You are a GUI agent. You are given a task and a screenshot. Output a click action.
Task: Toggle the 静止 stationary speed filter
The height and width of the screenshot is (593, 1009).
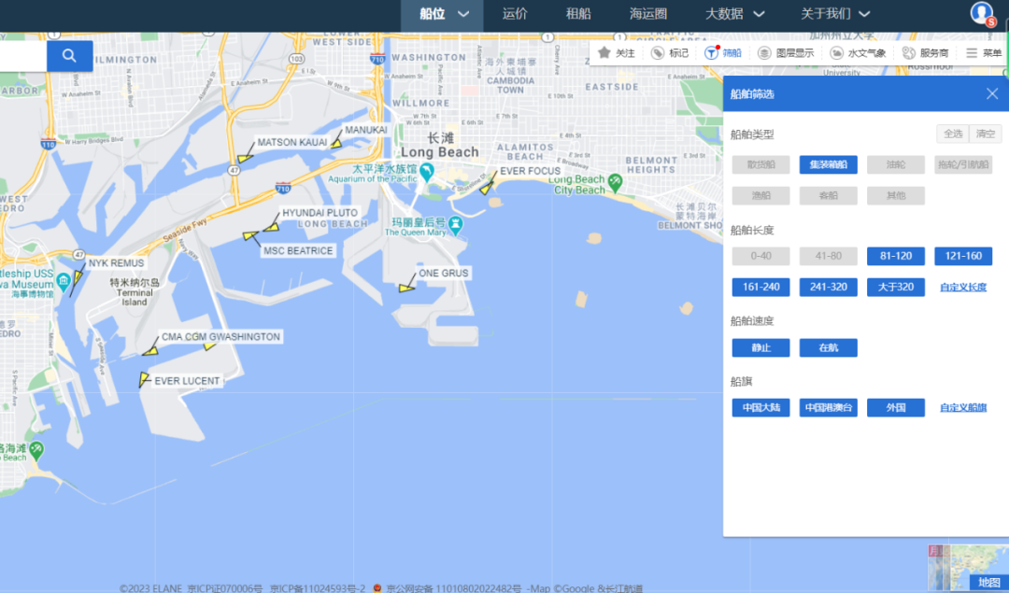760,347
